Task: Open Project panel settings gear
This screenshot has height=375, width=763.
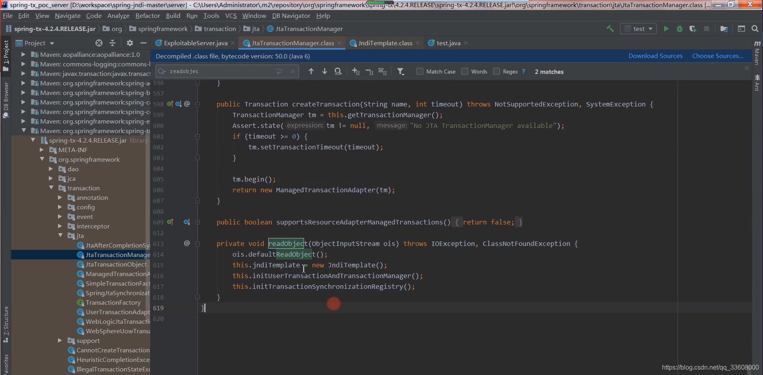Action: point(130,43)
